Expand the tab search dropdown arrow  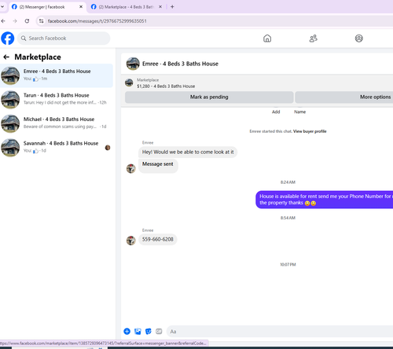2,7
